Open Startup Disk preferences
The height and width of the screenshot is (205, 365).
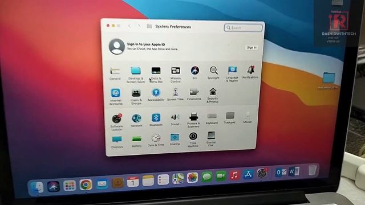click(211, 136)
